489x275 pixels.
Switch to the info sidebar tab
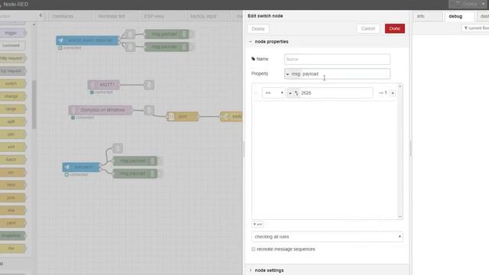coord(428,16)
